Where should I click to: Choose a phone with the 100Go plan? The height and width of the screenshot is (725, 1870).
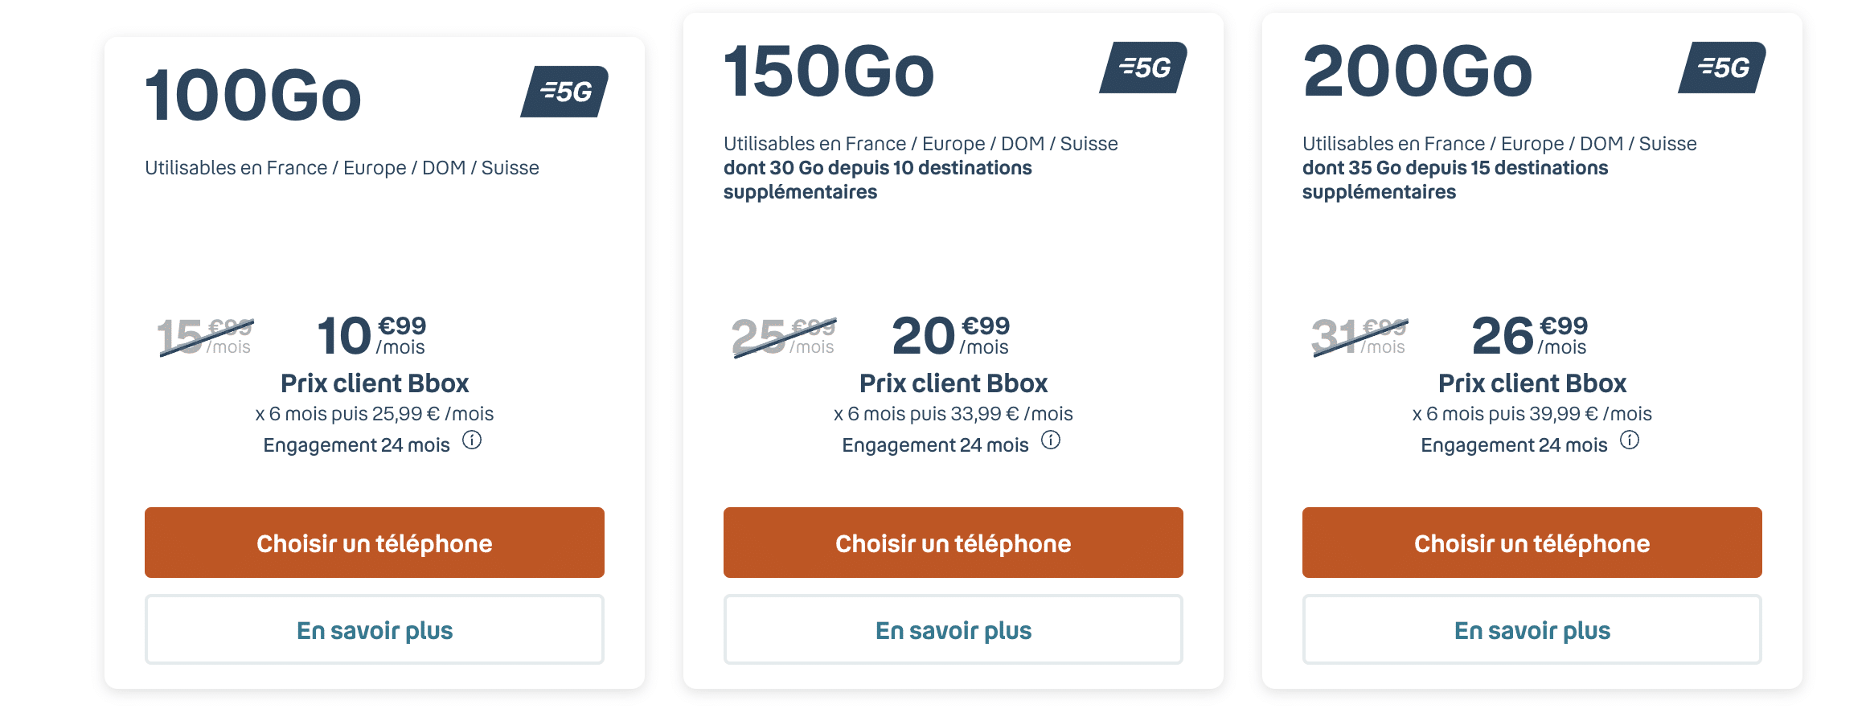point(375,543)
